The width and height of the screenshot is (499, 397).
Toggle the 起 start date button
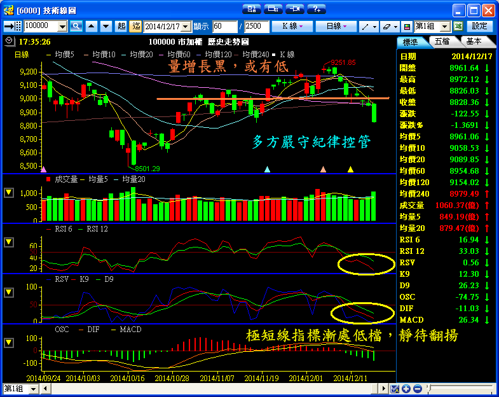(121, 26)
